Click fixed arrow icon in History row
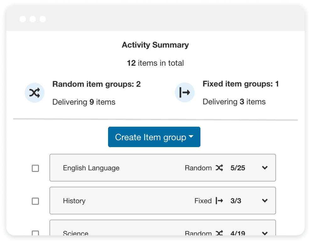 [219, 201]
